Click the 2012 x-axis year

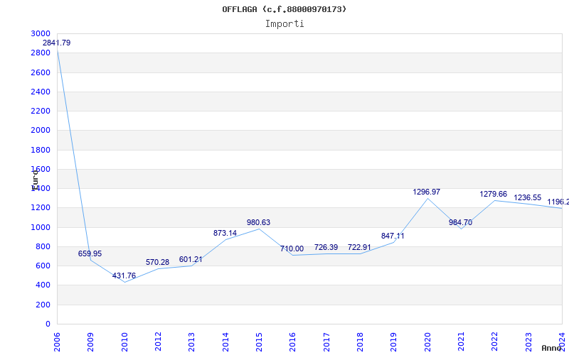click(158, 342)
